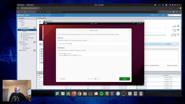The image size is (185, 104).
Task: Expand the Ubuntu Server 22.04 LTS node
Action: tap(20, 34)
